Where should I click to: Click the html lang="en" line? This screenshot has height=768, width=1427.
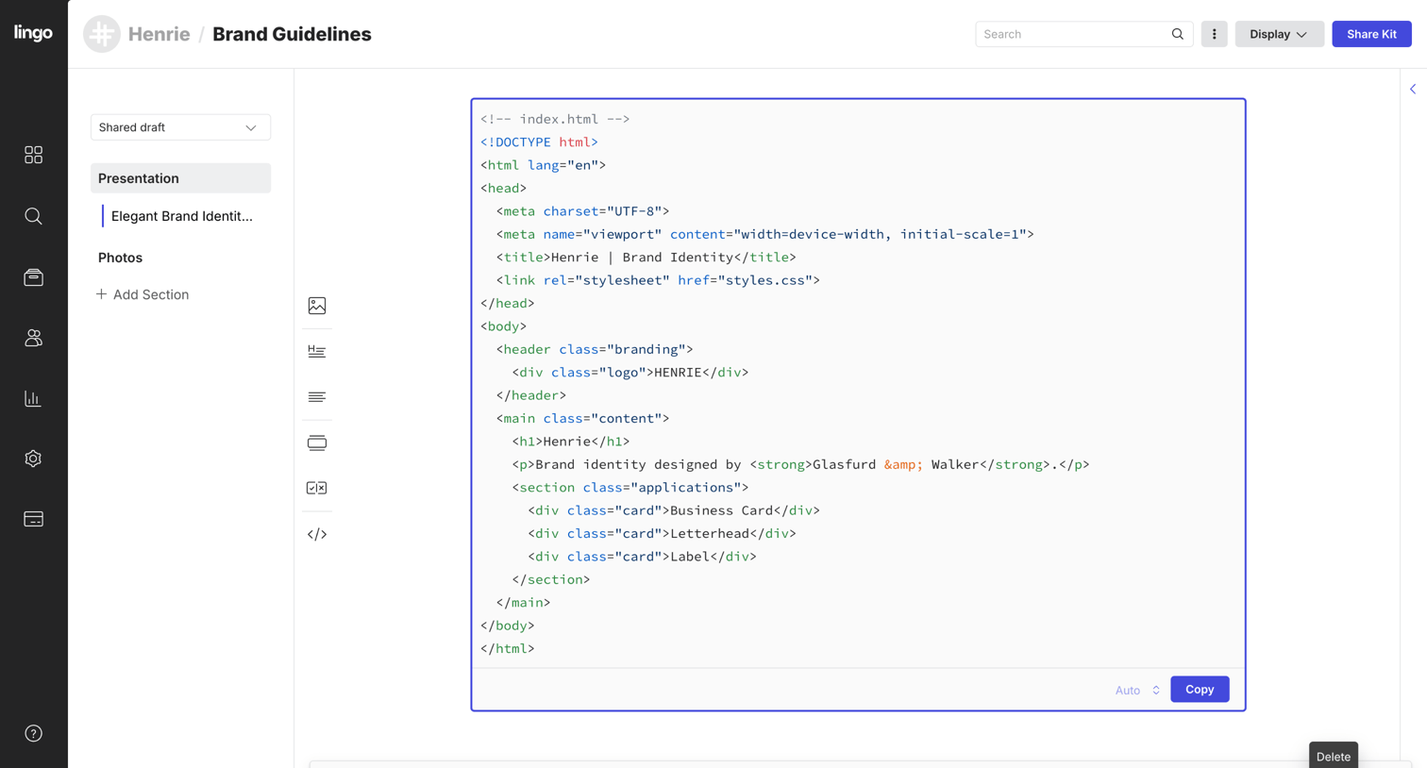coord(543,165)
